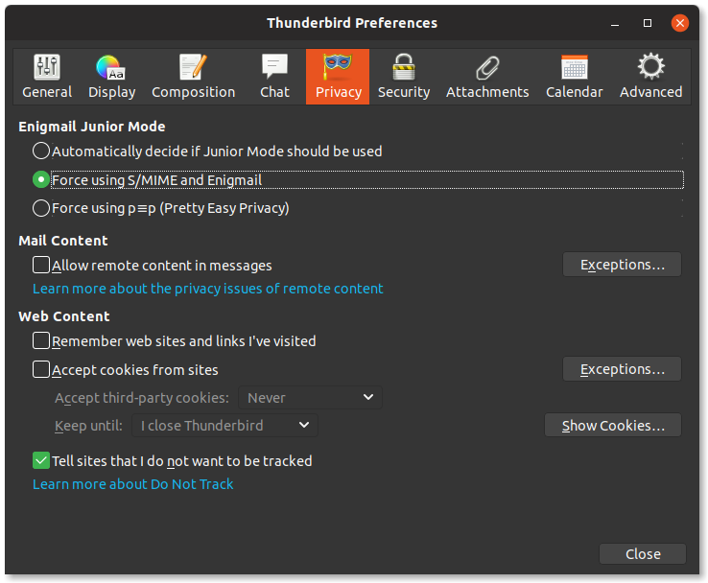Maximize the Thunderbird Preferences window

(647, 23)
